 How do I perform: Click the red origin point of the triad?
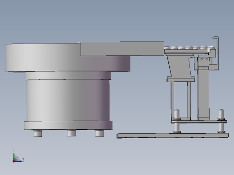(x=13, y=162)
